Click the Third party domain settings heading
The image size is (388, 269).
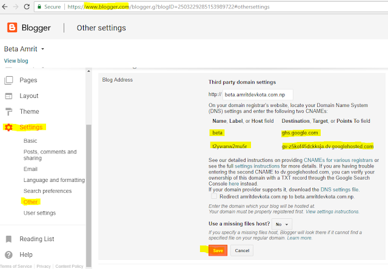pyautogui.click(x=242, y=82)
